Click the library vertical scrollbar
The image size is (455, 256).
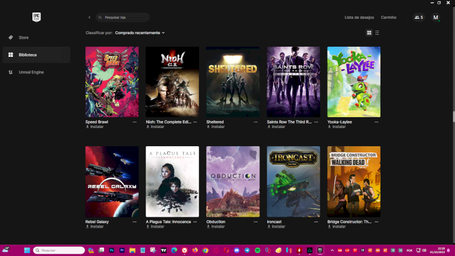click(x=453, y=117)
